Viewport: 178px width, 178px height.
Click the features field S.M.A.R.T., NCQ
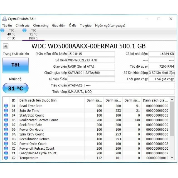click(121, 92)
